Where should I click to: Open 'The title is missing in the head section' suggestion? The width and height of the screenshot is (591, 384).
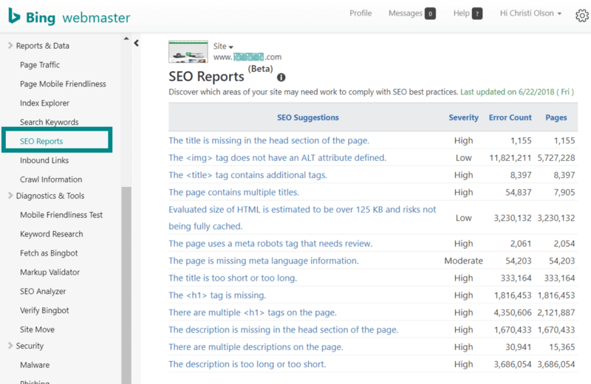[269, 140]
